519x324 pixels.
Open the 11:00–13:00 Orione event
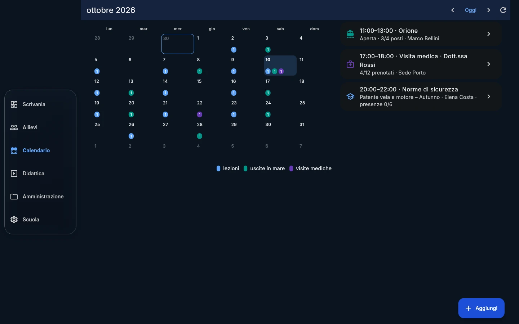coord(421,34)
